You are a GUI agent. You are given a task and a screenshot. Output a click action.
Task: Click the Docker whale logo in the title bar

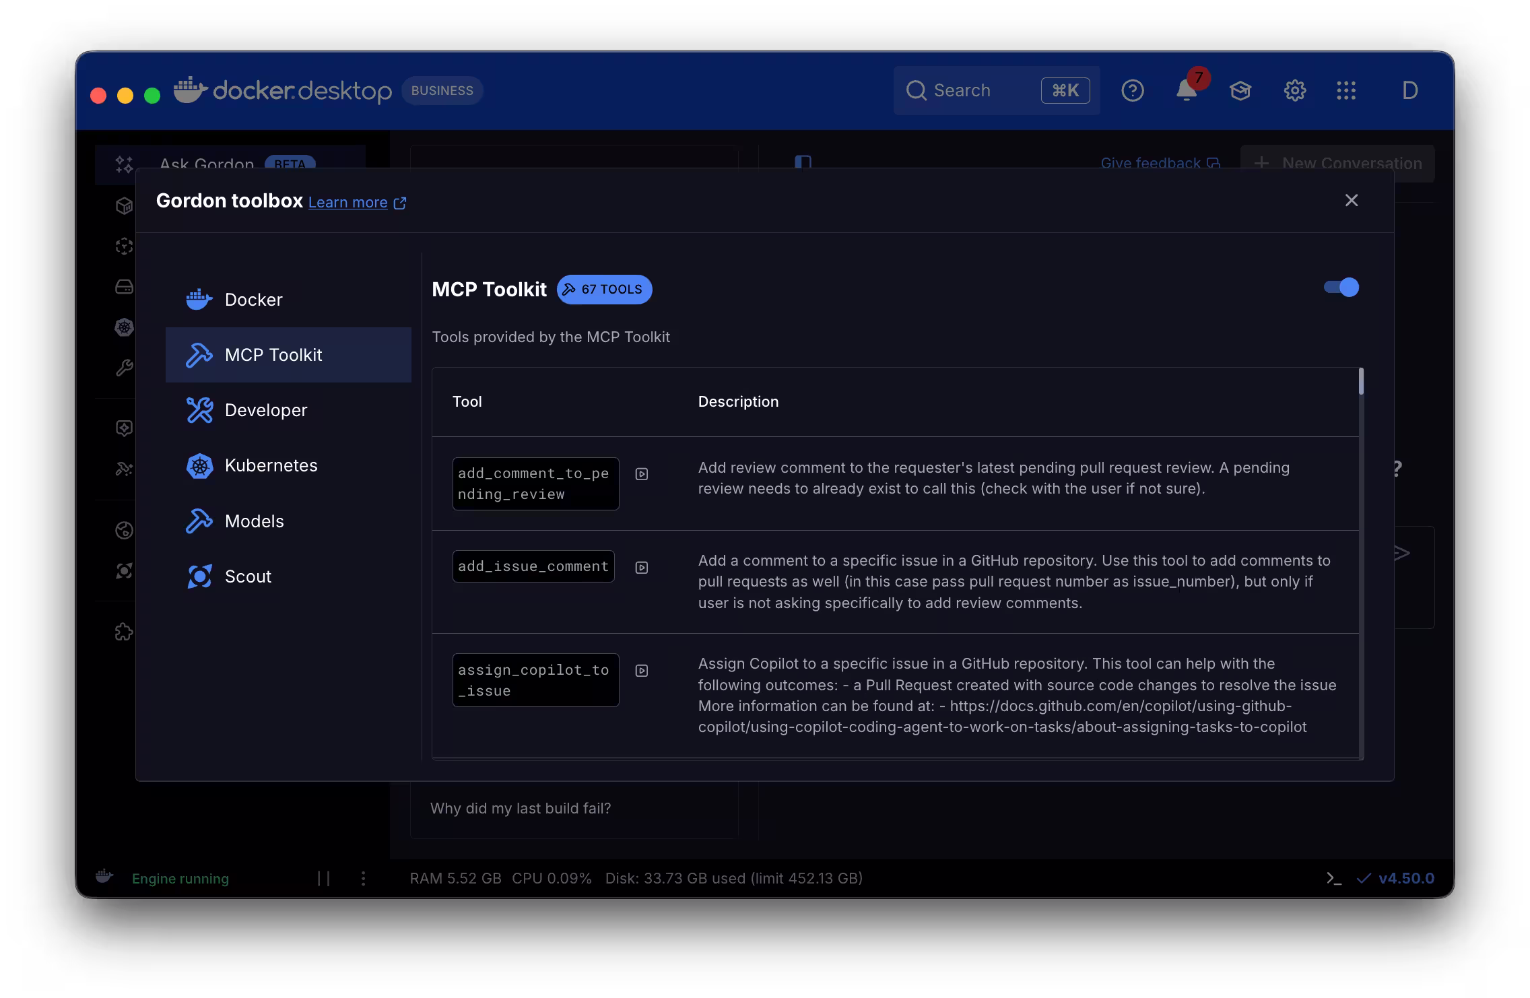191,90
